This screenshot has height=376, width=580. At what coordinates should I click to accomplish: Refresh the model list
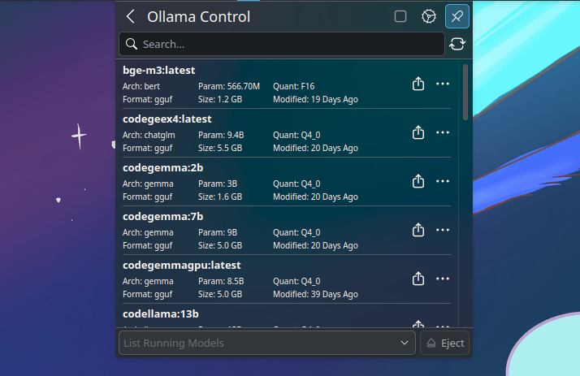tap(457, 44)
